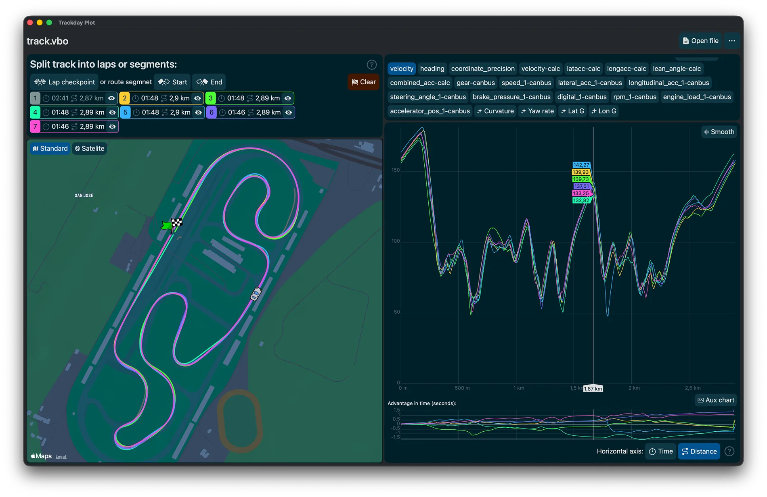Screen dimensions: 767x497
Task: Open the three-dot more options menu
Action: pyautogui.click(x=731, y=41)
